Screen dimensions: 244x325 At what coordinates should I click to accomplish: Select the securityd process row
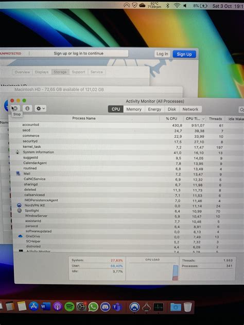127,141
